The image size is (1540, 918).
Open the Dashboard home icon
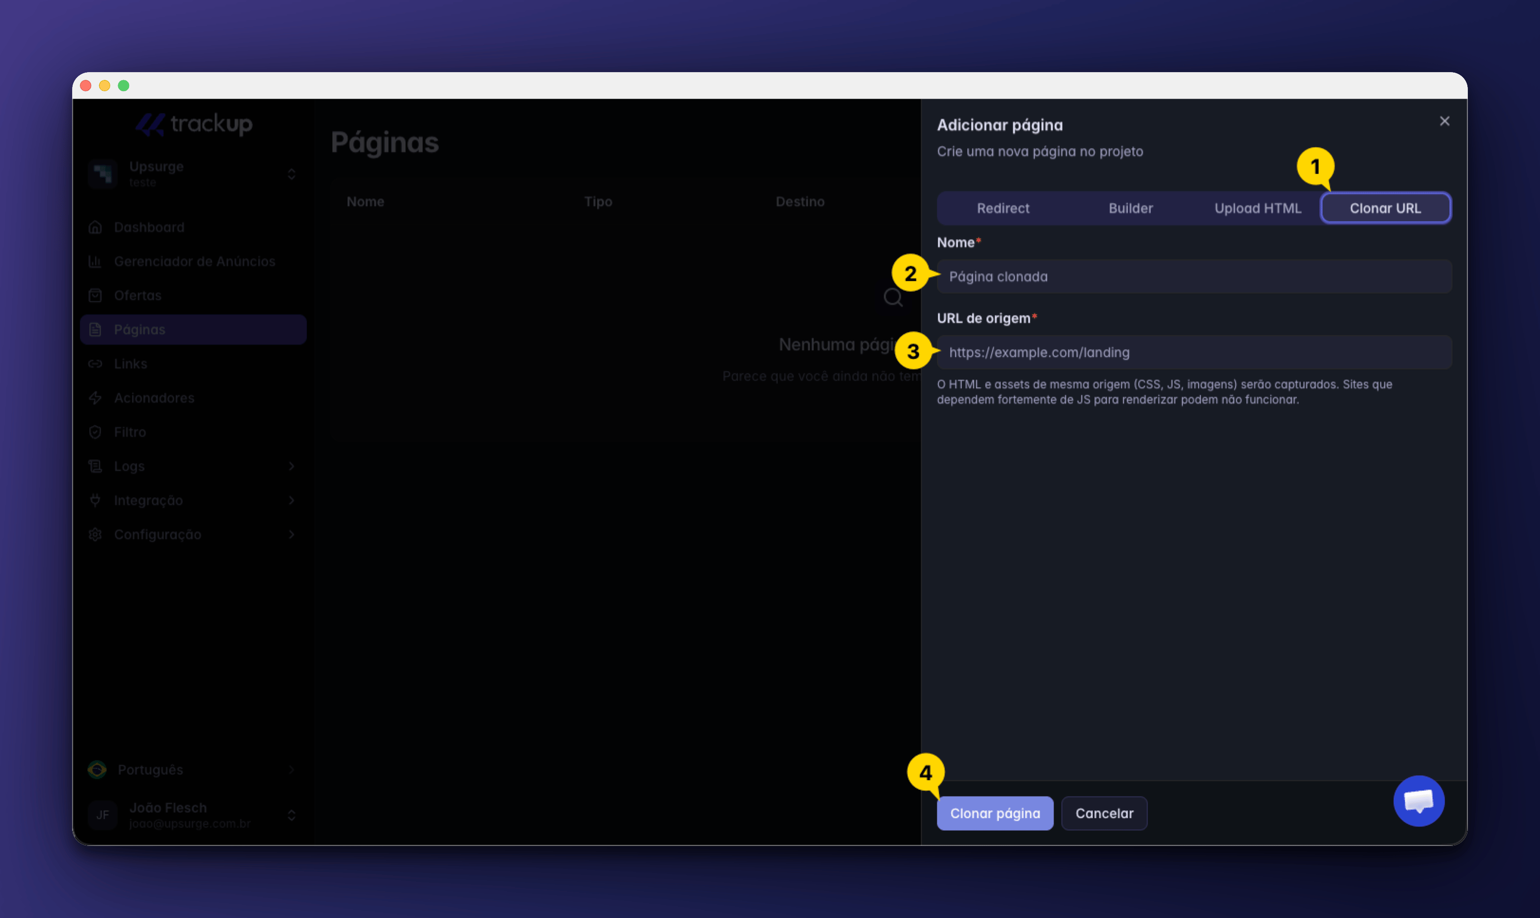[x=95, y=227]
